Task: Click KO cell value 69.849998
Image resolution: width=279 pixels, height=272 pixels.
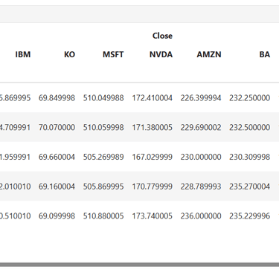Action: coord(57,98)
